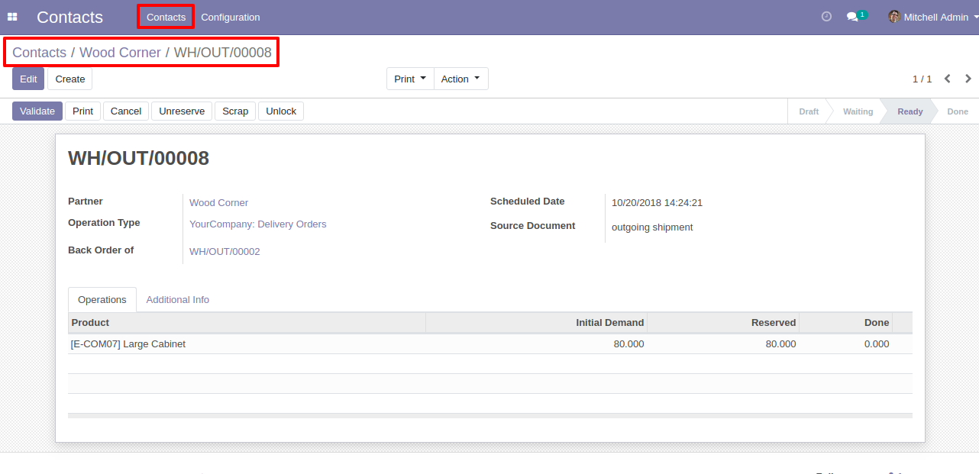
Task: Click Mitchell Admin avatar picture
Action: [894, 17]
